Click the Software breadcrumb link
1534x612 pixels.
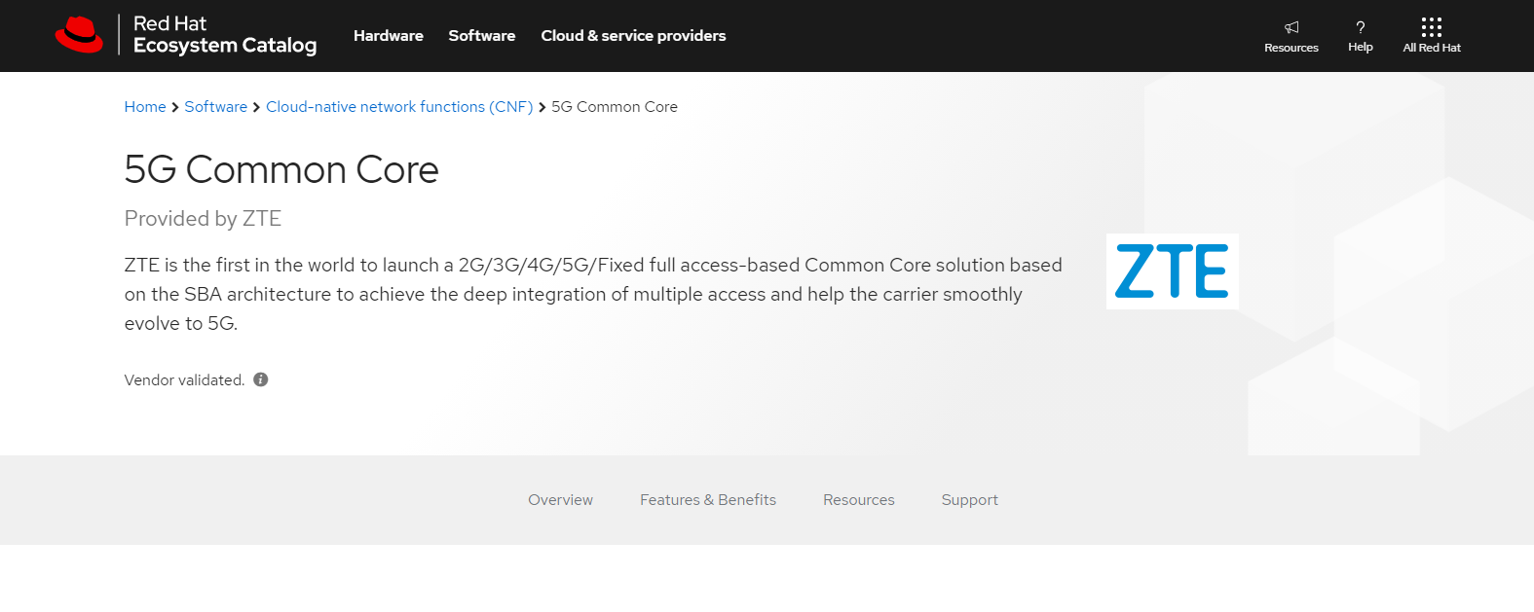point(216,107)
